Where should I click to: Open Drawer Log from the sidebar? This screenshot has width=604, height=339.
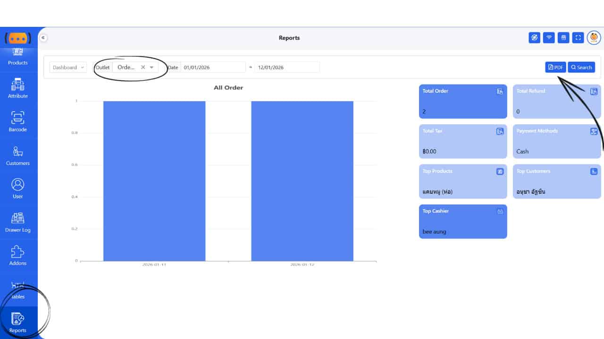pyautogui.click(x=18, y=222)
